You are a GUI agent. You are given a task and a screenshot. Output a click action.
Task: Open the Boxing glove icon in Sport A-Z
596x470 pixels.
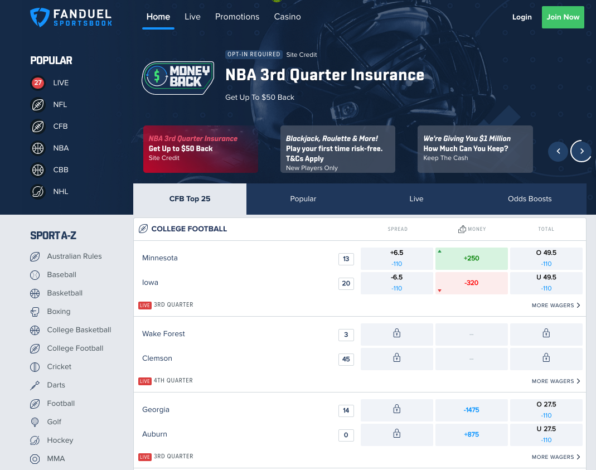point(36,311)
